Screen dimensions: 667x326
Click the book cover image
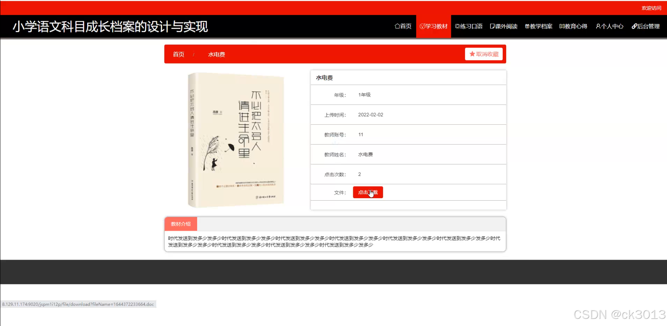(x=236, y=140)
